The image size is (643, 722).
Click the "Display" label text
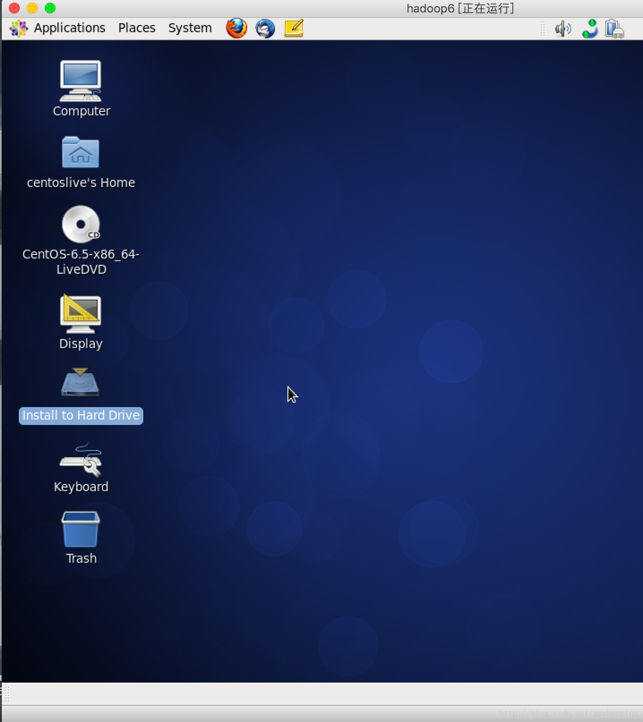point(81,344)
